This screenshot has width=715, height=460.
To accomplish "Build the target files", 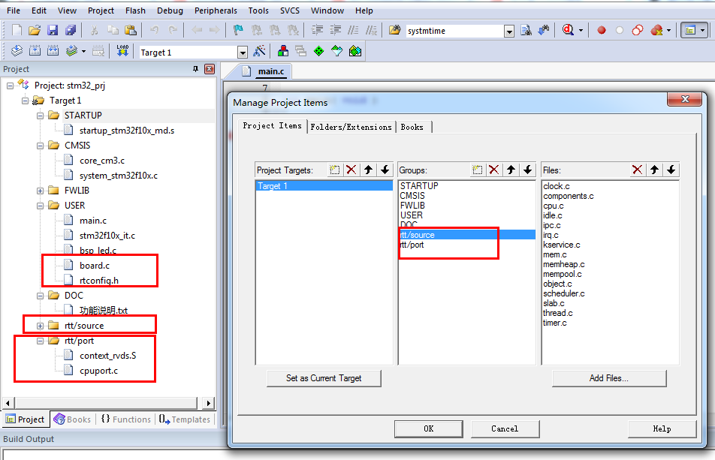I will pos(35,51).
